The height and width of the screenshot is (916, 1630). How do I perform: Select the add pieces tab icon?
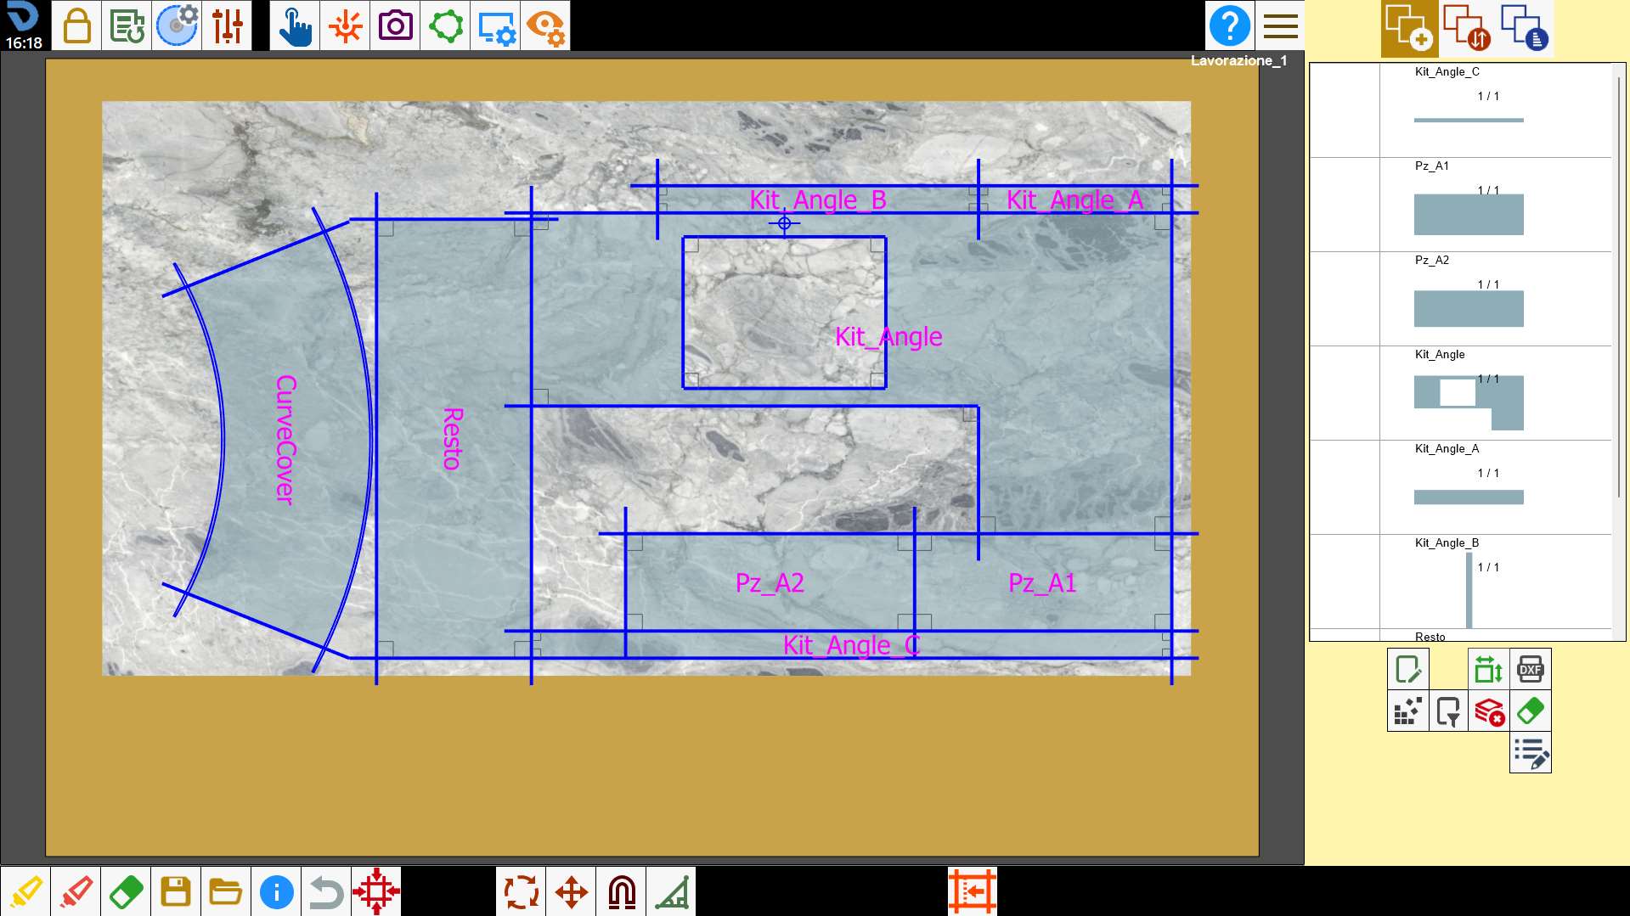click(x=1409, y=28)
